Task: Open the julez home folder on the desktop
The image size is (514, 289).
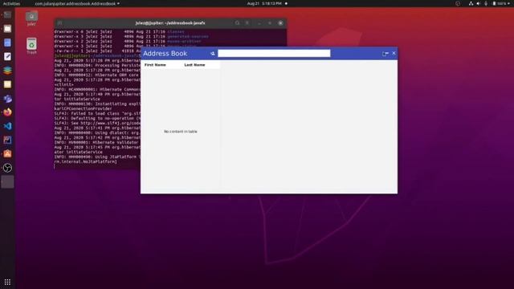Action: tap(31, 18)
